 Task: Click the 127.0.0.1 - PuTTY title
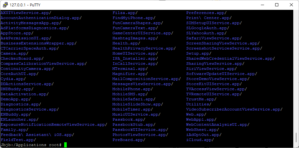25,5
